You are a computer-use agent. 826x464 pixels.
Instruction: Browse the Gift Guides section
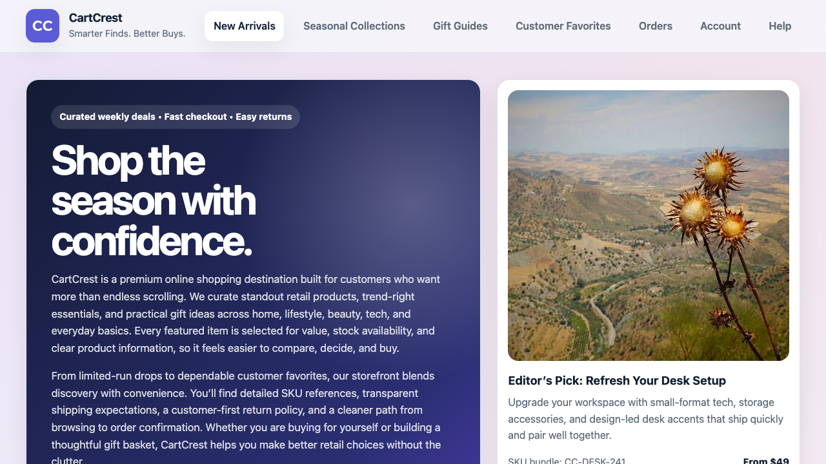[460, 26]
